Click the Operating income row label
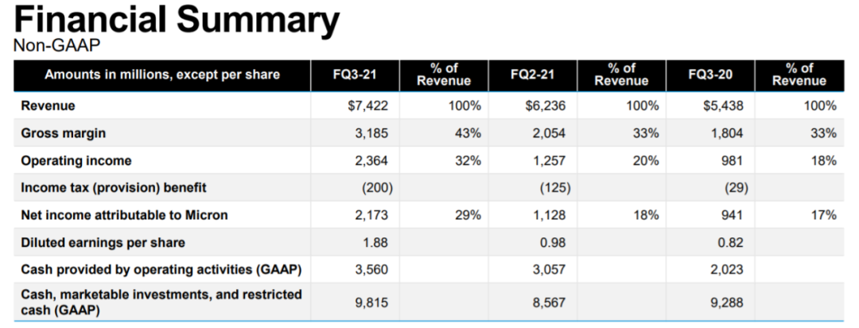This screenshot has width=859, height=328. click(x=76, y=160)
